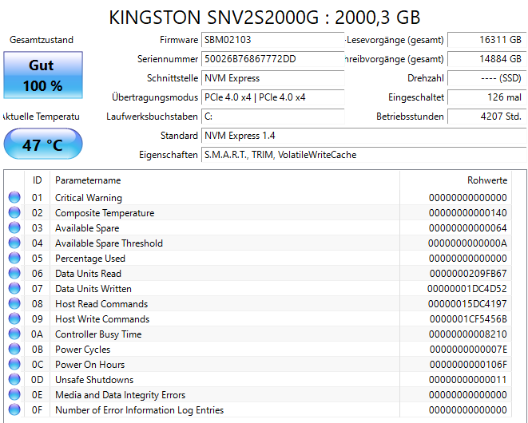Screen dimensions: 528x423
Task: Click the Eingeschaltet value 126 mal
Action: point(486,97)
